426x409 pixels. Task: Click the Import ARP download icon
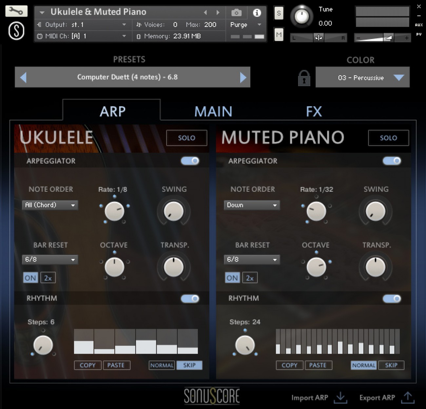340,398
